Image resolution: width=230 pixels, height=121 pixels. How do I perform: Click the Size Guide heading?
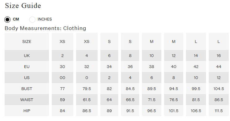pyautogui.click(x=23, y=6)
